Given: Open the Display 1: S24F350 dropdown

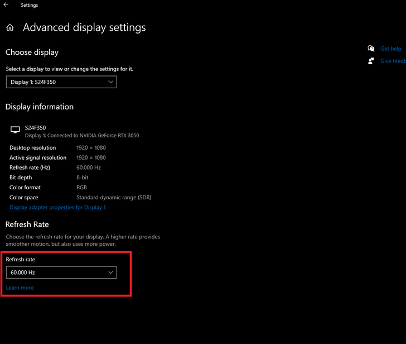Looking at the screenshot, I should [x=61, y=82].
